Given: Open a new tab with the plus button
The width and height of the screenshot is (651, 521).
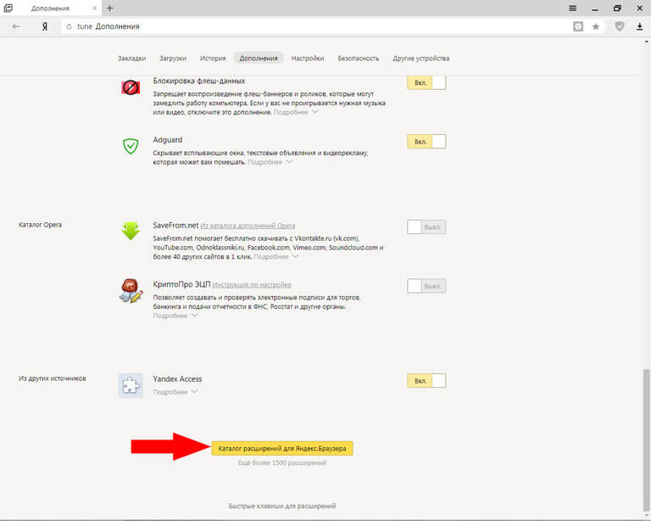Looking at the screenshot, I should pyautogui.click(x=110, y=8).
